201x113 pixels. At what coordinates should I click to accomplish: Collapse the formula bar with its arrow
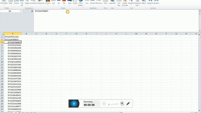click(x=200, y=11)
